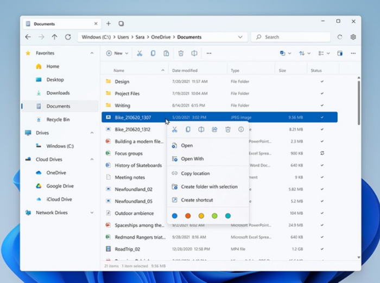This screenshot has height=283, width=380.
Task: Expand the address bar history dropdown
Action: [240, 37]
